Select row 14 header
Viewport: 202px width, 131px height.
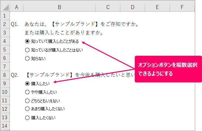[5, 126]
